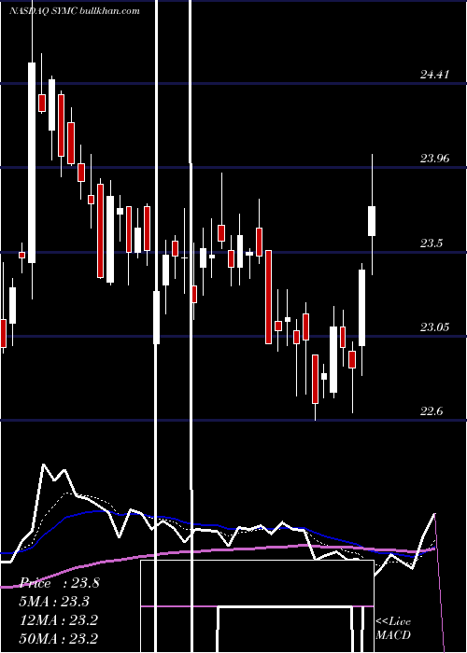Click the tallest white candle near 24.41

tap(32, 162)
